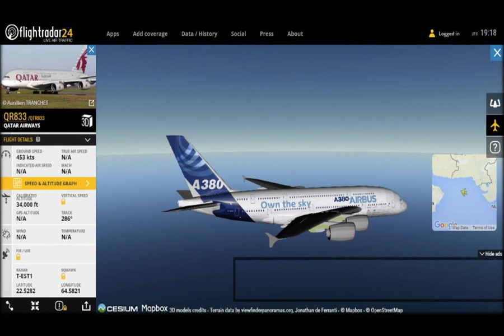The height and width of the screenshot is (336, 504).
Task: Click the Speed & Altitude Graph arrow
Action: click(x=87, y=183)
